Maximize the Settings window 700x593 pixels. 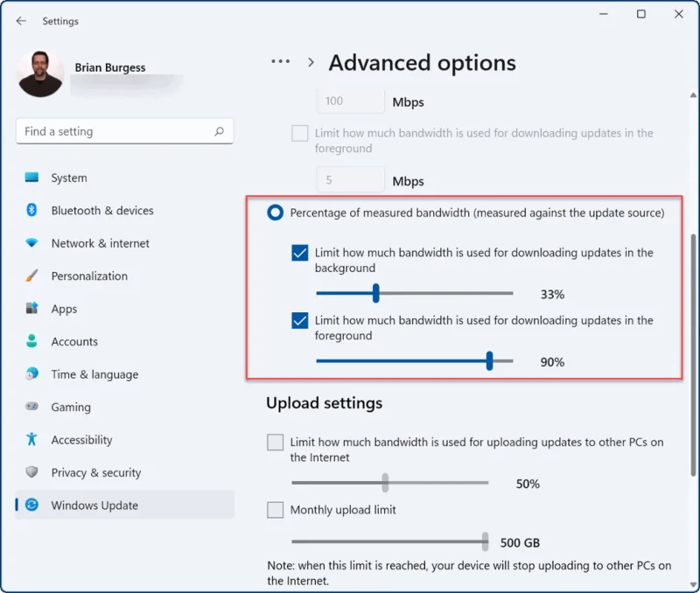tap(641, 14)
